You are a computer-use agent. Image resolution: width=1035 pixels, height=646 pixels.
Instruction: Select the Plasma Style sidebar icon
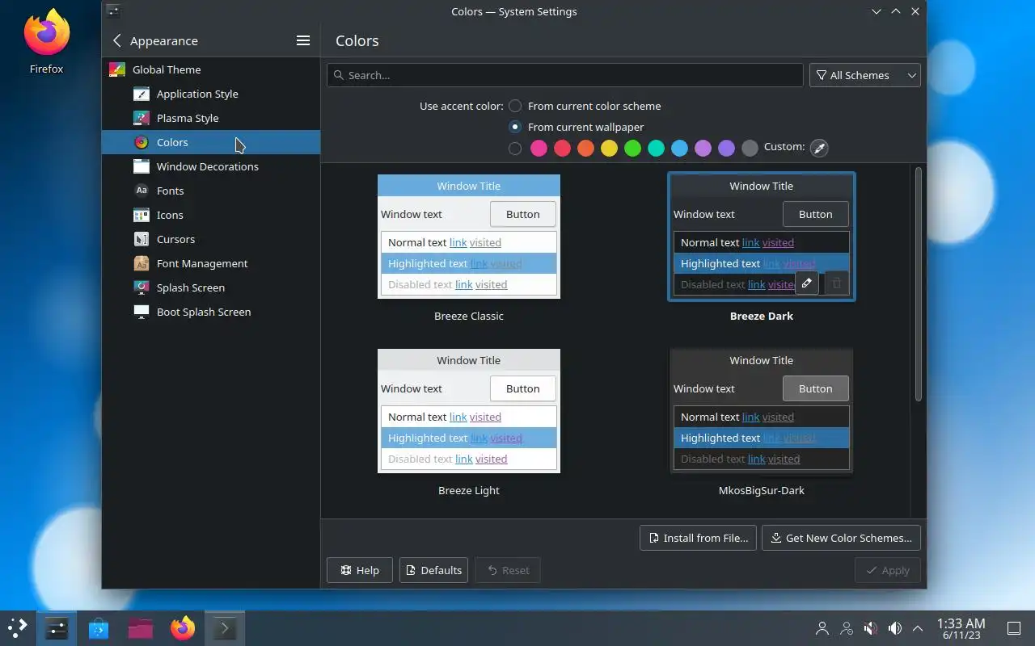142,118
